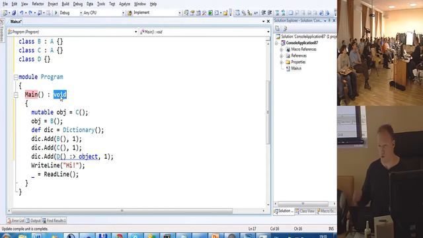Viewport: 423px width, 238px height.
Task: Toggle a bookmark with the bookmark icon
Action: pos(291,13)
